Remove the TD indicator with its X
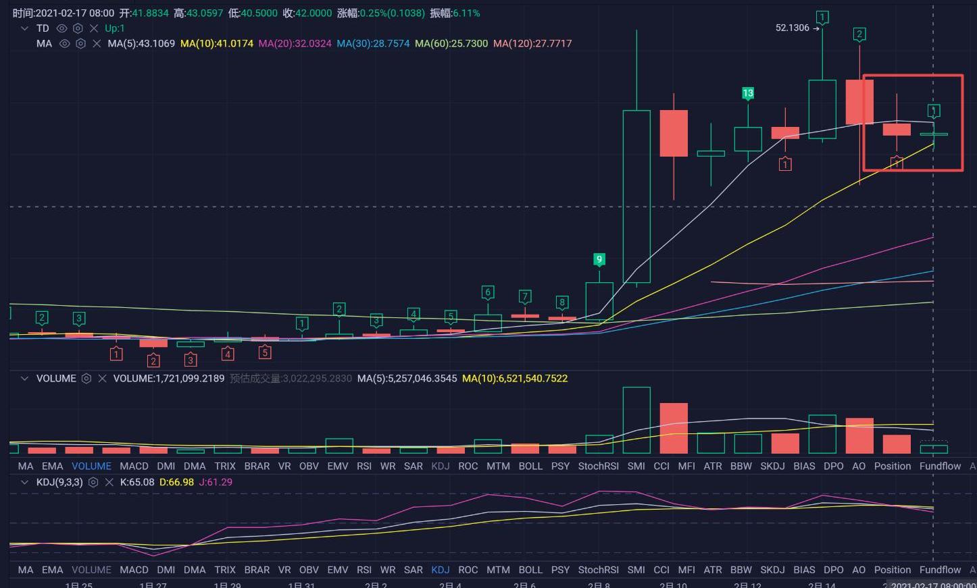 click(x=94, y=28)
